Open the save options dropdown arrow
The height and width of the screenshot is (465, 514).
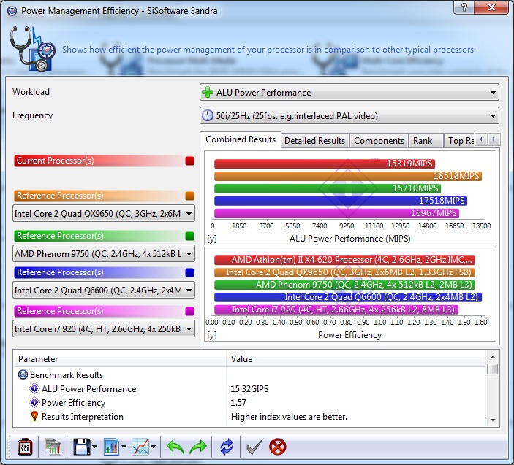coord(95,447)
